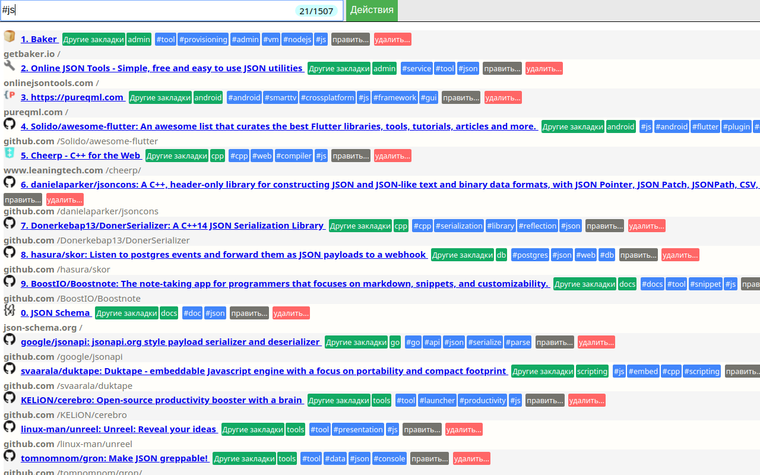
Task: Open the KELiON/cerebro bookmark link
Action: (162, 400)
